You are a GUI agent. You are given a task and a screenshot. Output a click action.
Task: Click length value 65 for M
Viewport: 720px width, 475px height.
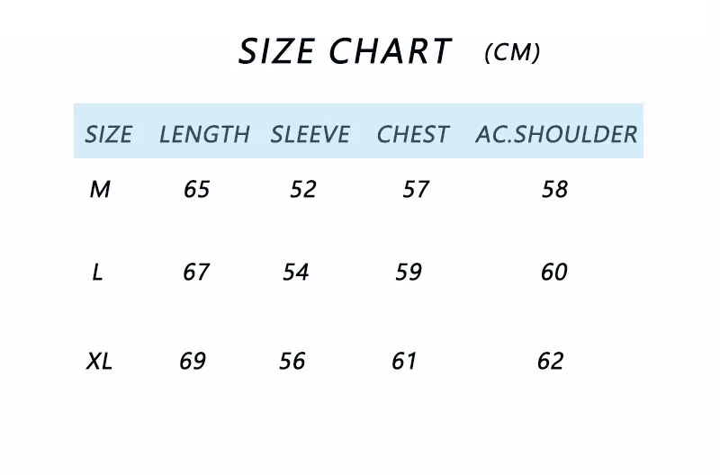click(x=196, y=189)
